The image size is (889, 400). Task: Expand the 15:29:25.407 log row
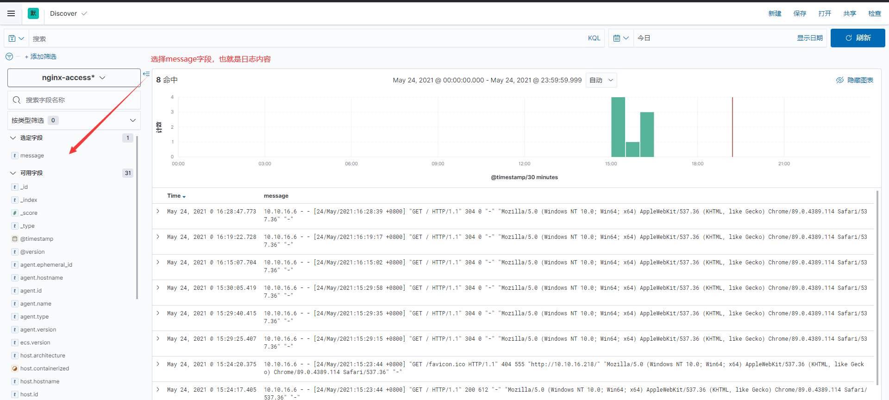(158, 338)
